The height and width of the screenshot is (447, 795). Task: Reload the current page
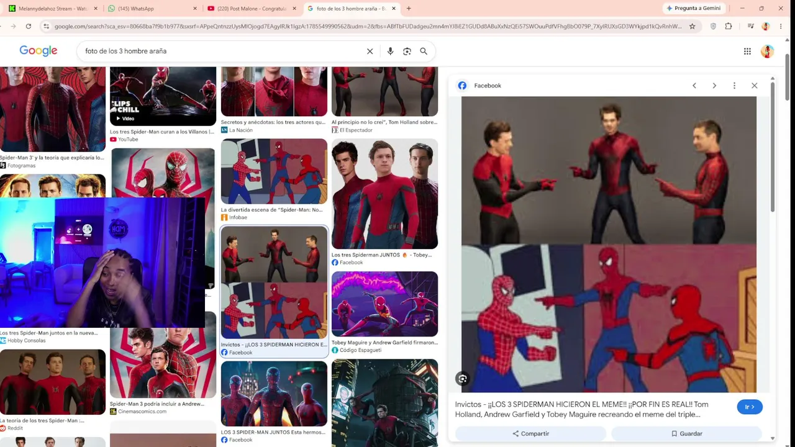pyautogui.click(x=29, y=26)
